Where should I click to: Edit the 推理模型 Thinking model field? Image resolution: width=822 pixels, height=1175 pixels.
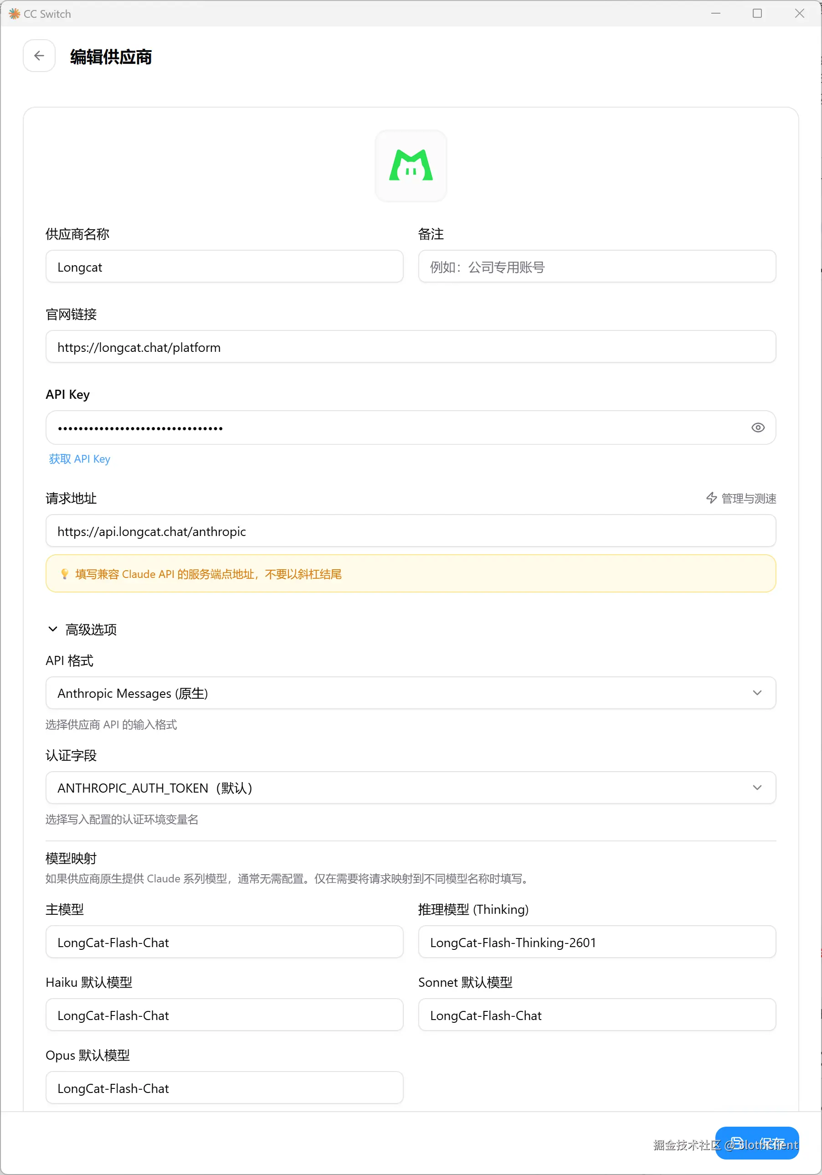click(596, 942)
